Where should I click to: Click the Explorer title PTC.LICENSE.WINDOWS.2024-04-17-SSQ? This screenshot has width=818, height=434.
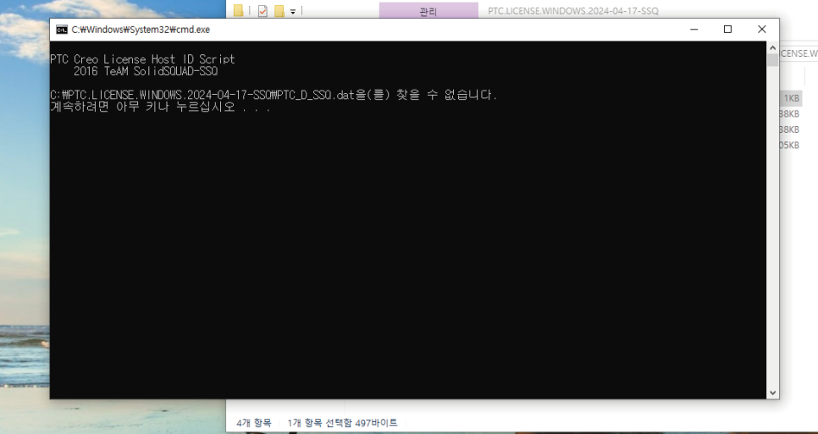(x=572, y=11)
